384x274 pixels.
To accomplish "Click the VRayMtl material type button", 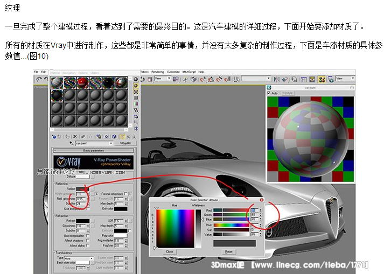I will click(125, 143).
